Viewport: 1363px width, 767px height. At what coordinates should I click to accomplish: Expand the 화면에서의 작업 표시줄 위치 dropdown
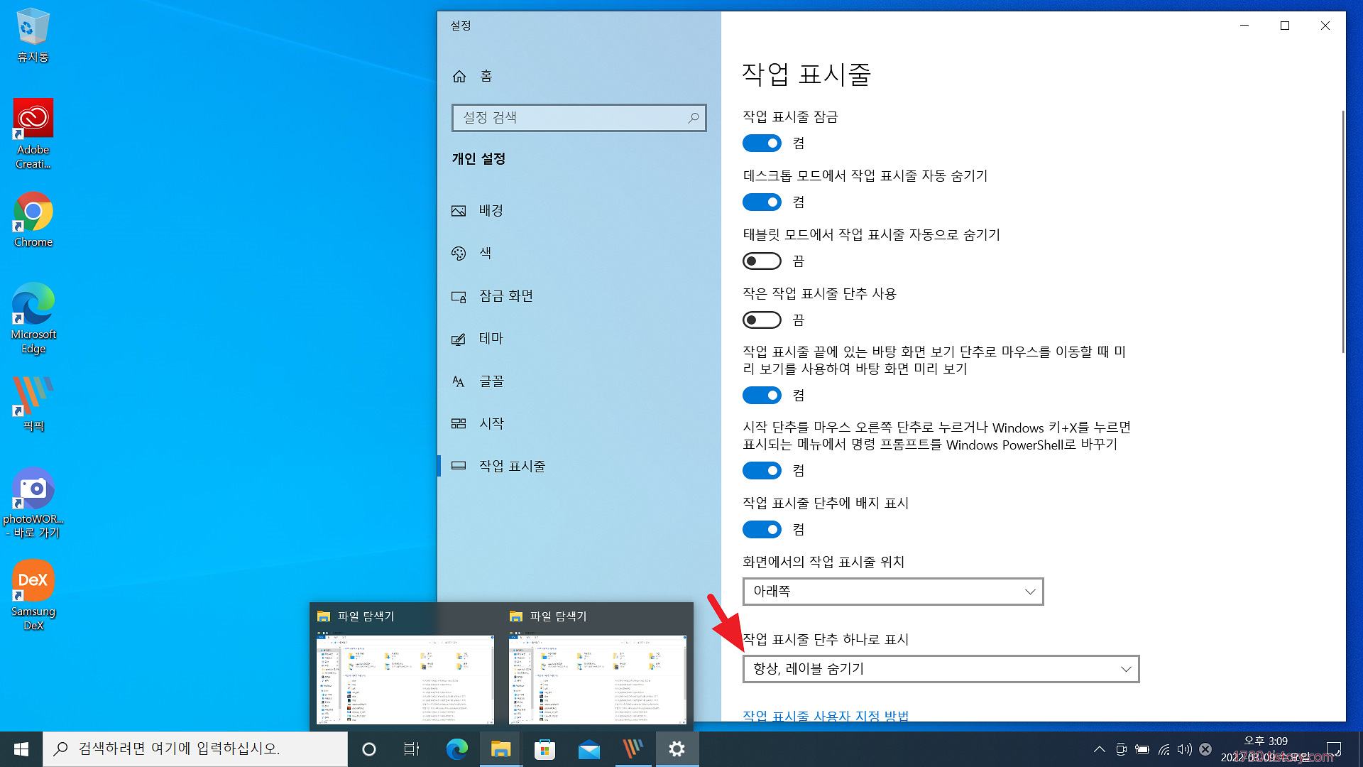point(892,592)
